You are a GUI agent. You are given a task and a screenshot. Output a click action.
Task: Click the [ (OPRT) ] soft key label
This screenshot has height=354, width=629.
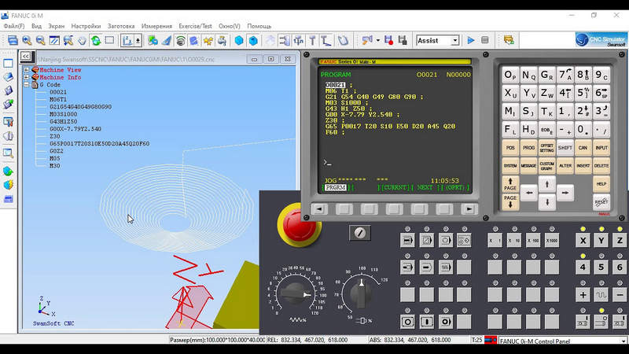click(457, 188)
